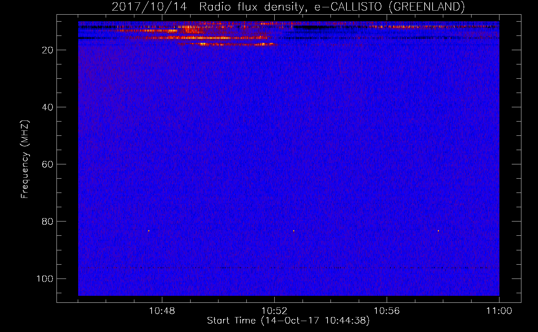
Task: Click the 11:00 time tick label
Action: point(499,311)
